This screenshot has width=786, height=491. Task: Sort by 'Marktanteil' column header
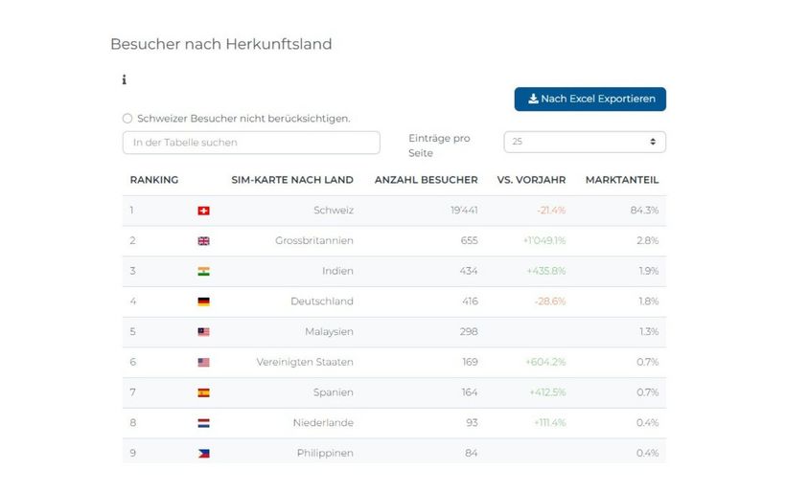coord(622,180)
